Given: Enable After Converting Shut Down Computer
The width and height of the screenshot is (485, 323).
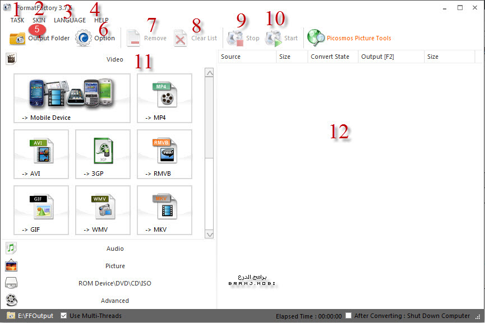Looking at the screenshot, I should [349, 316].
